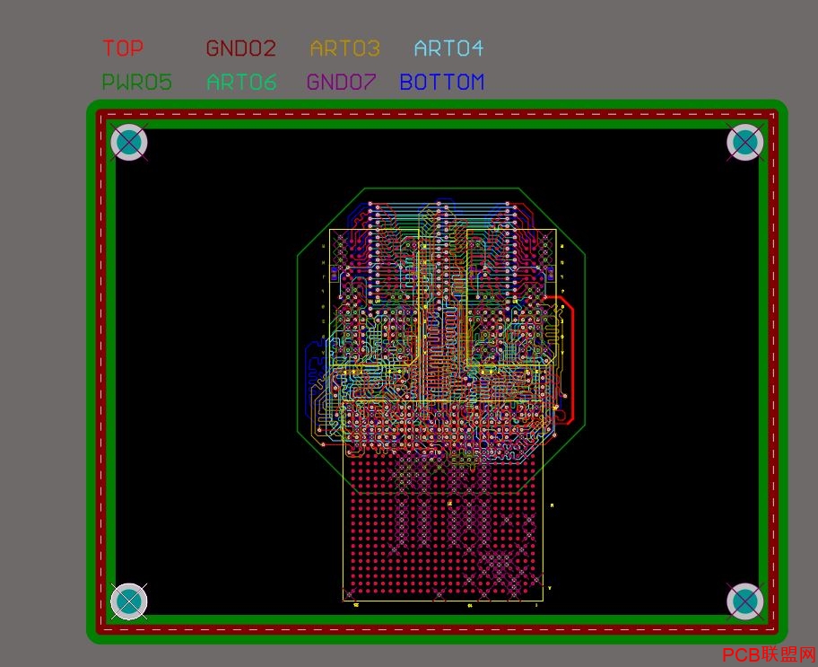Click the PWR05 layer label
The image size is (818, 667).
pos(136,82)
